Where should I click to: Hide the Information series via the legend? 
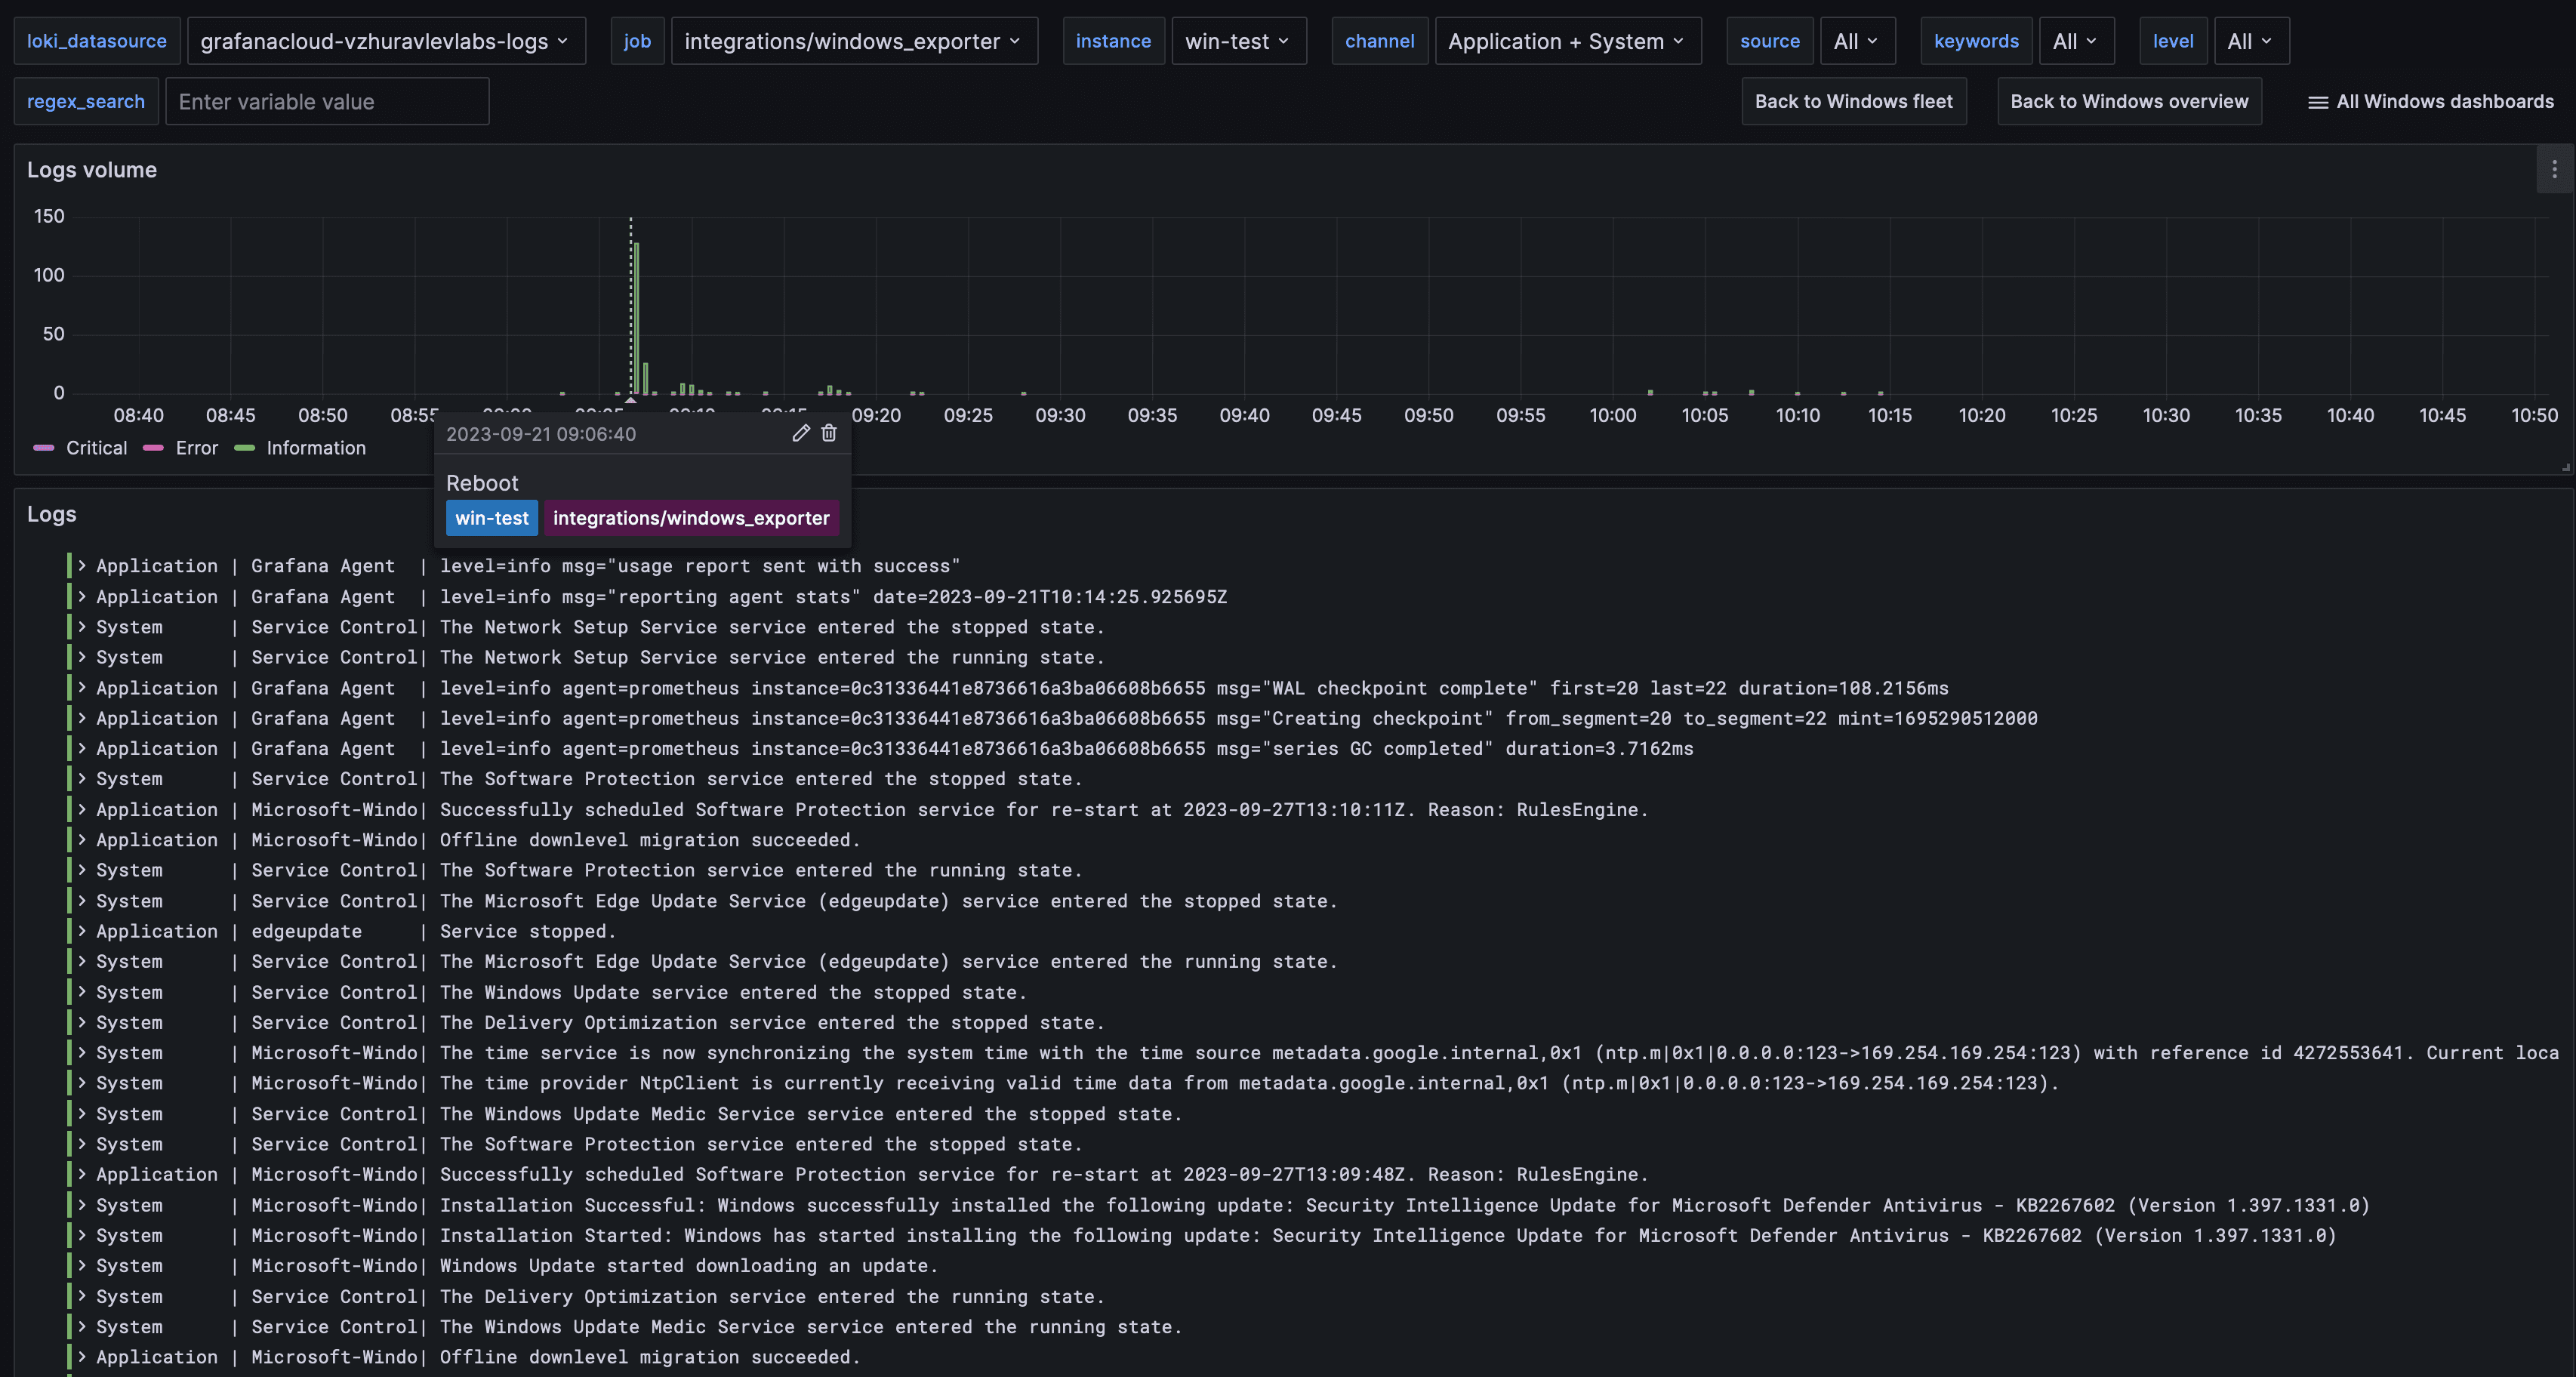(x=315, y=448)
